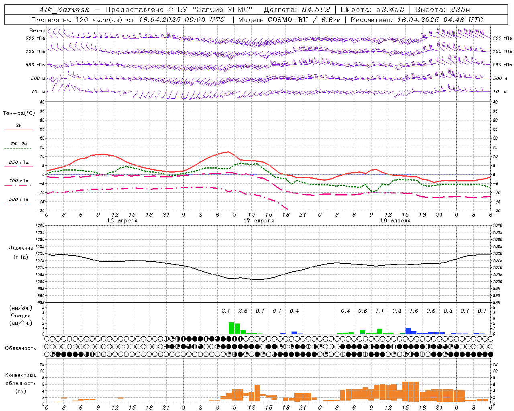Viewport: 514px width, 411px height.
Task: Click the 18 апреля date label
Action: coord(395,221)
